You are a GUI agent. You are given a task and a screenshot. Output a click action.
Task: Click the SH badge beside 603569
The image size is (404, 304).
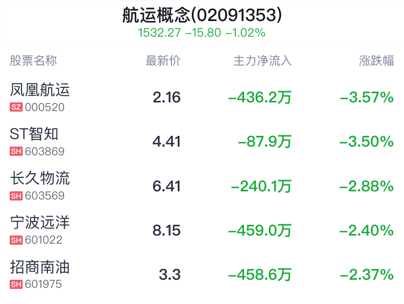click(x=16, y=196)
